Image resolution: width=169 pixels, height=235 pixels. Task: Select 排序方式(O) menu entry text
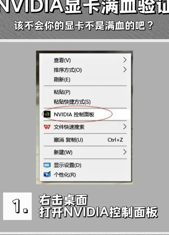[x=68, y=70]
